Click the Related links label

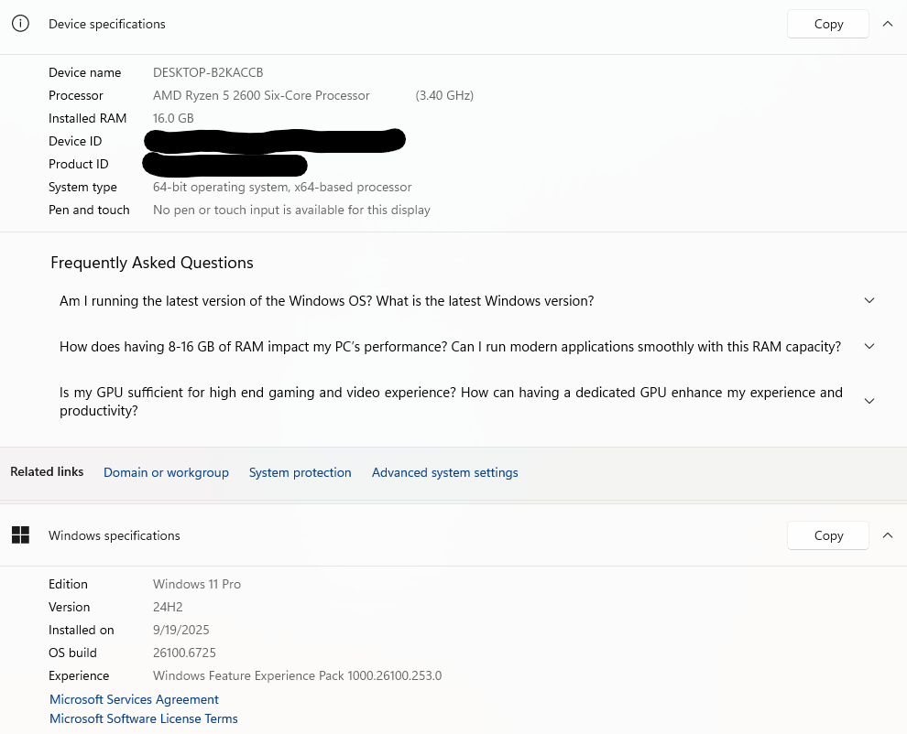coord(47,471)
